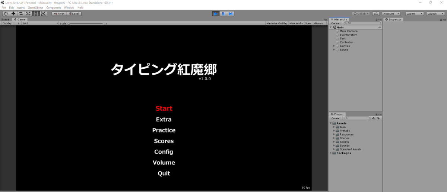The height and width of the screenshot is (192, 447).
Task: Toggle the Hierarchy panel lock
Action: pyautogui.click(x=377, y=19)
